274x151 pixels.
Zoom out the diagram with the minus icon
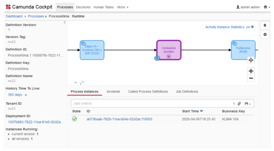[x=251, y=78]
